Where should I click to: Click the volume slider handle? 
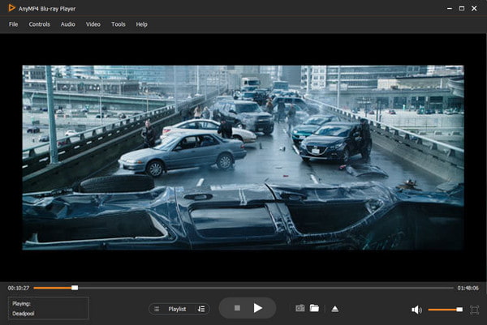[x=459, y=310]
